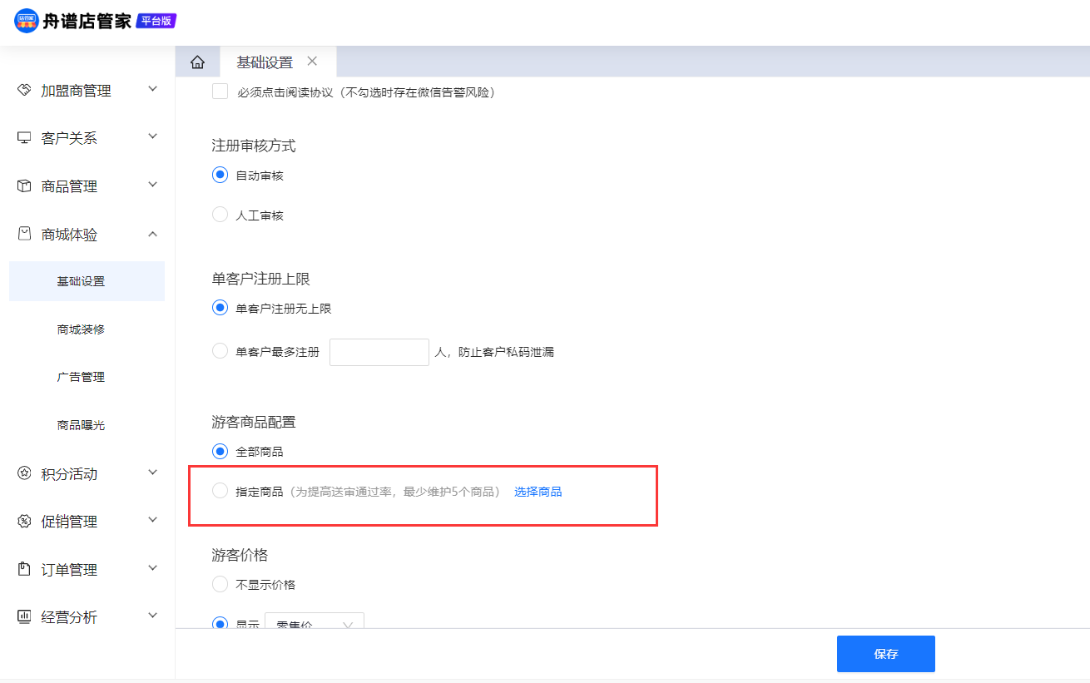Viewport: 1090px width, 683px height.
Task: Click the 商城体验 shopping bag icon
Action: (x=24, y=235)
